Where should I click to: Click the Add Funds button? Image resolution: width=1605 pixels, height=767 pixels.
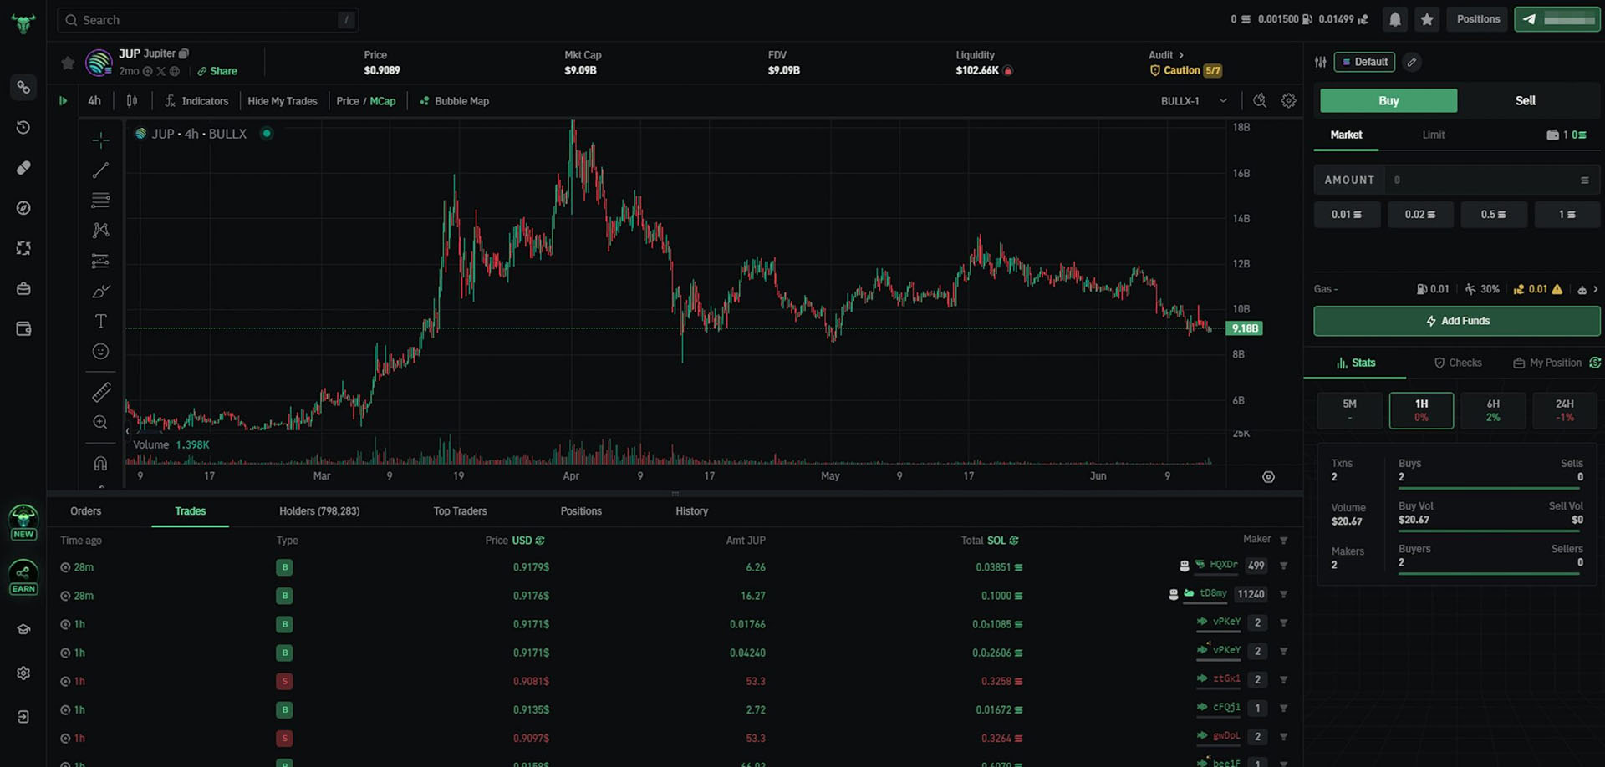coord(1456,321)
